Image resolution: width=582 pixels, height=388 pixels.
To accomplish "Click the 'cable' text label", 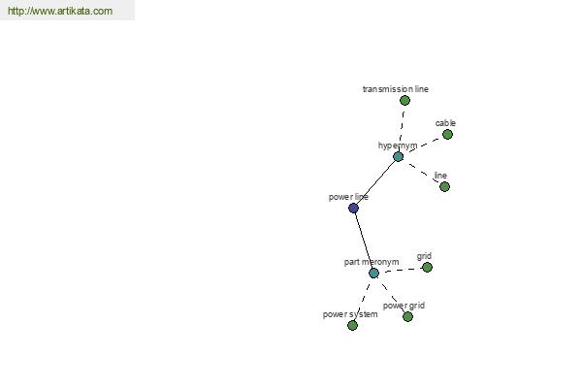I will tap(445, 123).
